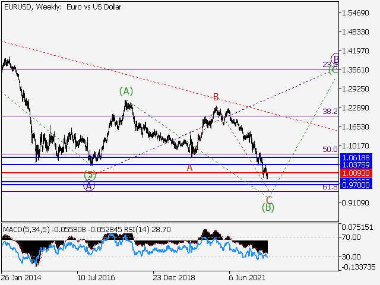This screenshot has width=380, height=285.
Task: Select the blue 1.03759 price tag
Action: click(356, 165)
